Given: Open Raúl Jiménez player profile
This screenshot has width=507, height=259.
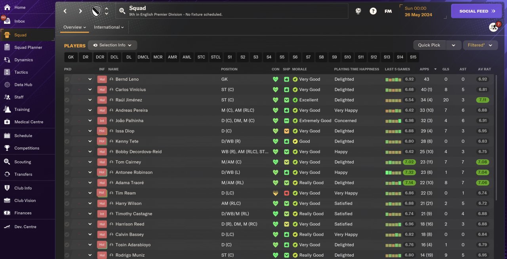Looking at the screenshot, I should [x=129, y=100].
